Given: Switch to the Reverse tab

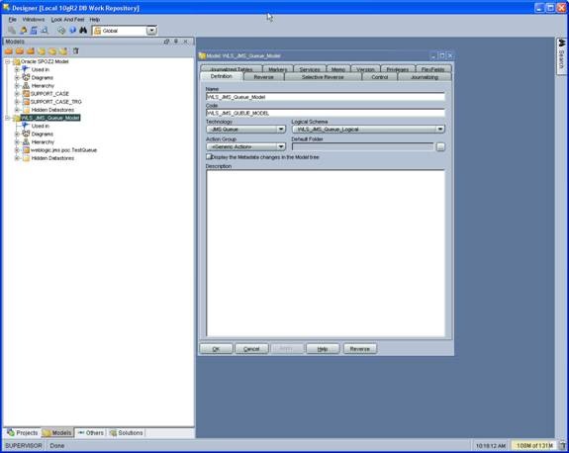Looking at the screenshot, I should 264,77.
